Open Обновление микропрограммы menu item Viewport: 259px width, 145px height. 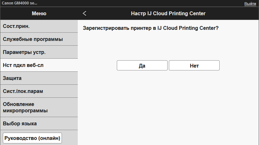(39, 107)
